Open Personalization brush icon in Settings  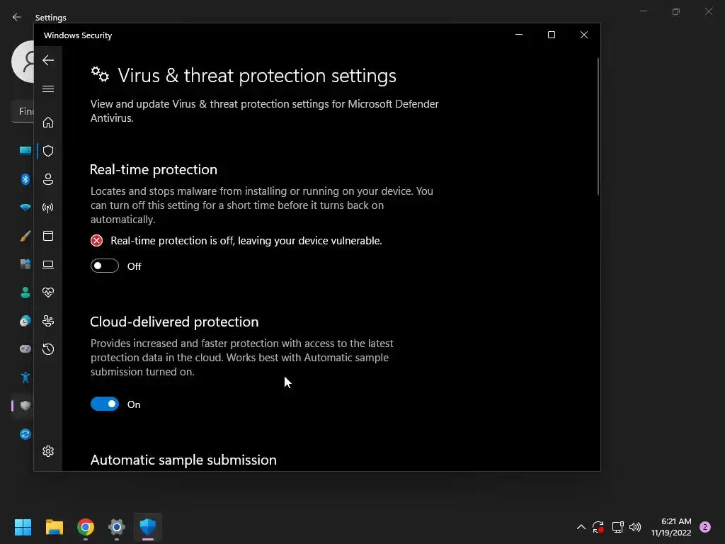[25, 236]
